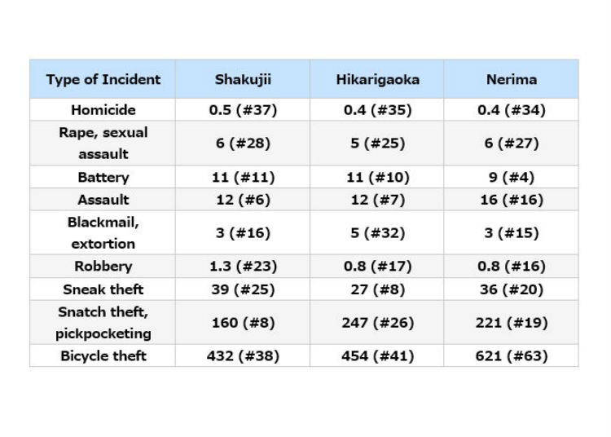611x437 pixels.
Task: Click Hikarigaoka snatch theft cell 247 (#26)
Action: tap(377, 323)
